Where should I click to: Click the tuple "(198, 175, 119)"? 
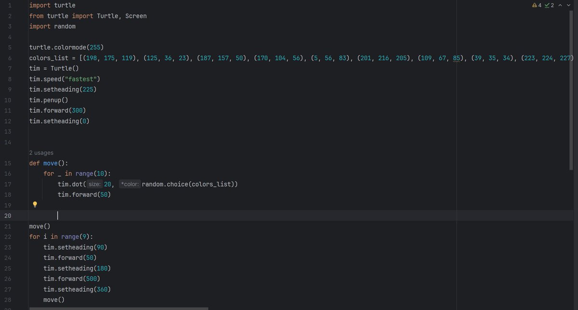(109, 58)
